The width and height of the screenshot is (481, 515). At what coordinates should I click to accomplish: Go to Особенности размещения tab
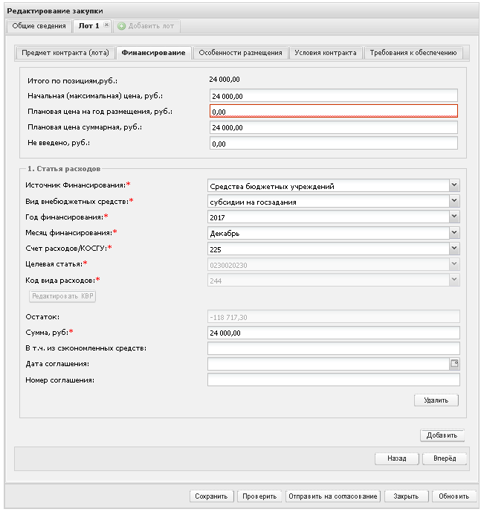(x=241, y=53)
